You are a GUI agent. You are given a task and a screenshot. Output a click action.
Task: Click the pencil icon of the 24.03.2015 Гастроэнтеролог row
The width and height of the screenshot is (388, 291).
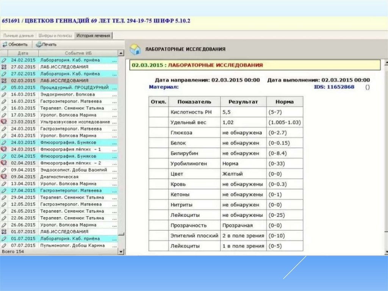pos(4,129)
